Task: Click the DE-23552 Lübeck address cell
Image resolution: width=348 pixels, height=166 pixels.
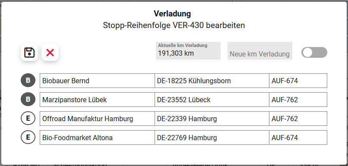Action: coord(212,100)
